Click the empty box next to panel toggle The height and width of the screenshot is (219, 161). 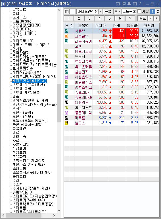(73, 11)
